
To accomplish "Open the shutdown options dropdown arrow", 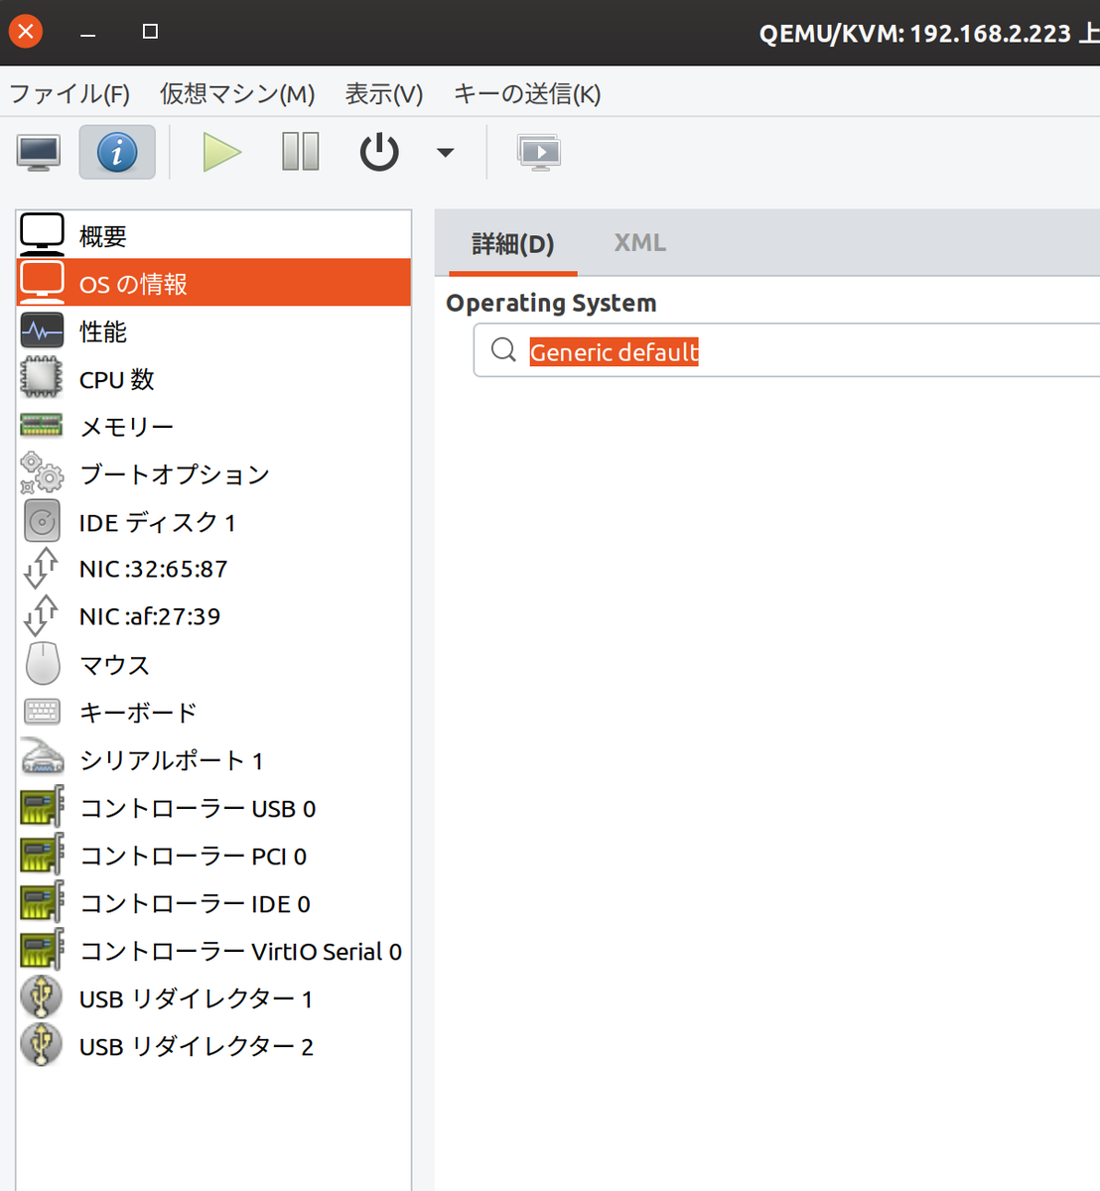I will pos(445,152).
